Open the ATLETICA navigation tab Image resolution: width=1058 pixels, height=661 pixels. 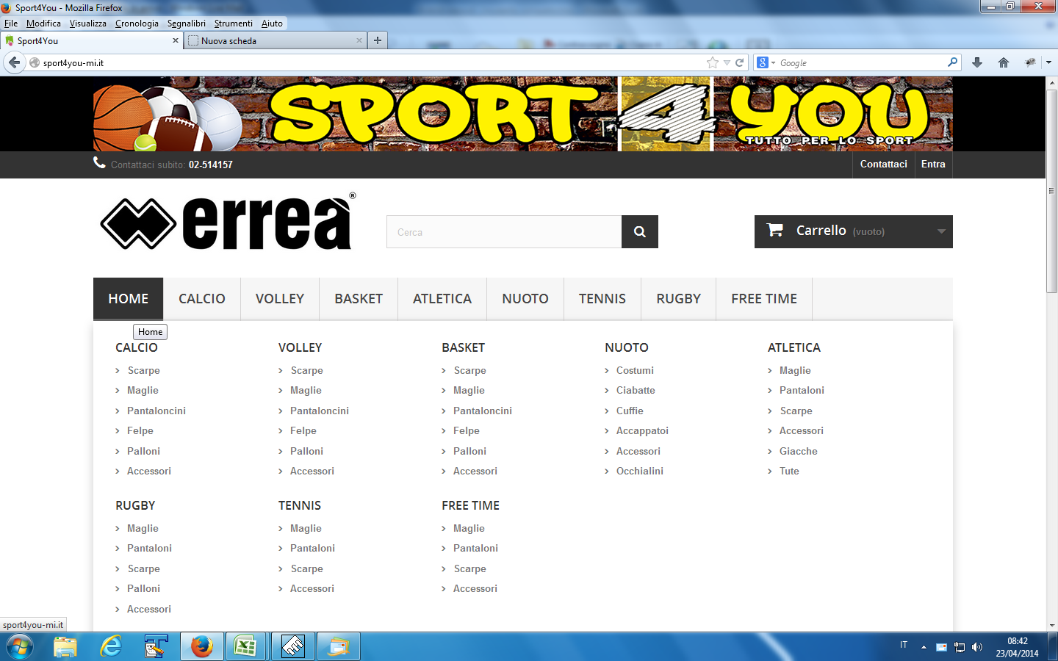pos(442,299)
